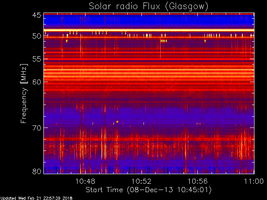Click the 'Updated Wed Feb 21 22:57:39 2018' footer text
Screen dimensions: 267x200
coord(36,198)
